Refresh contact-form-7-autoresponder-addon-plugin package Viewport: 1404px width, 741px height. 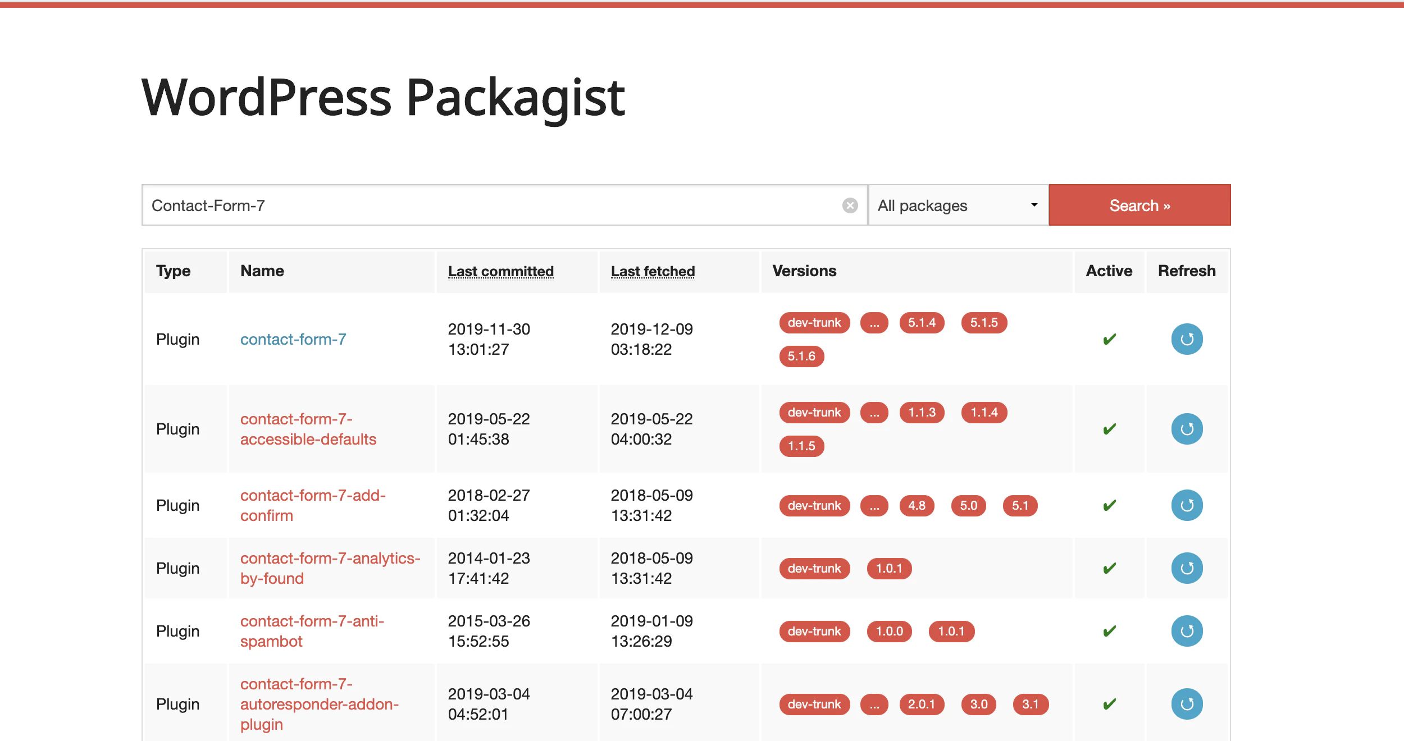(x=1187, y=704)
